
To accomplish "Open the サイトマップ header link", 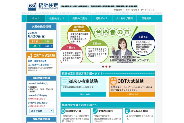I will 147,10.
